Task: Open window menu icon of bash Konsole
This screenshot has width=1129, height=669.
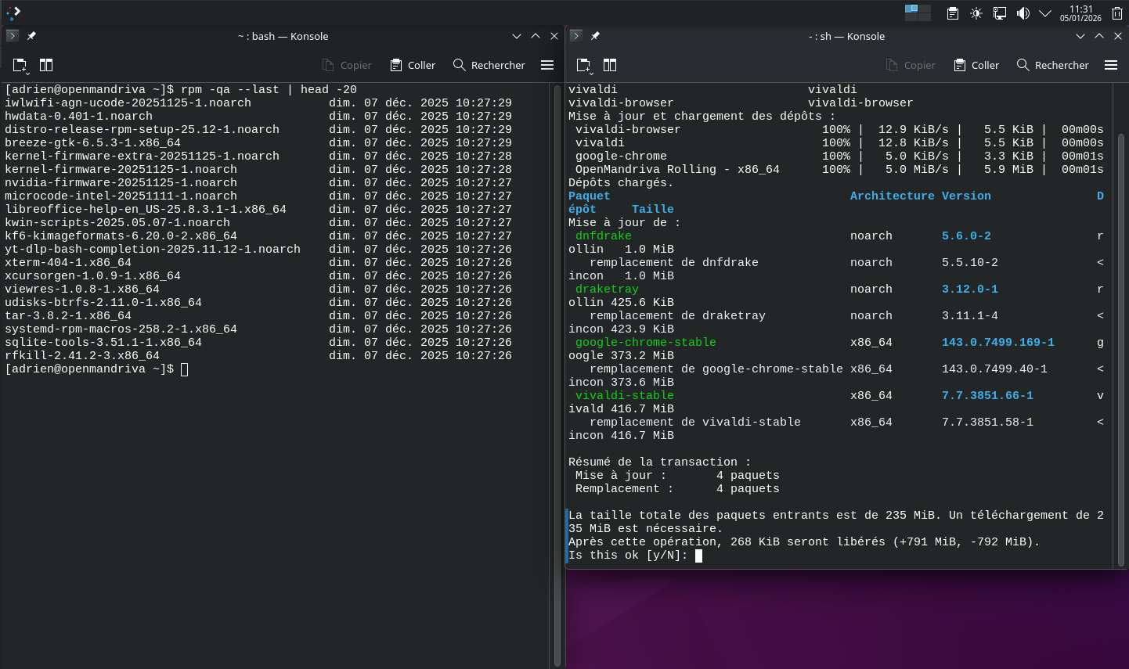Action: 12,36
